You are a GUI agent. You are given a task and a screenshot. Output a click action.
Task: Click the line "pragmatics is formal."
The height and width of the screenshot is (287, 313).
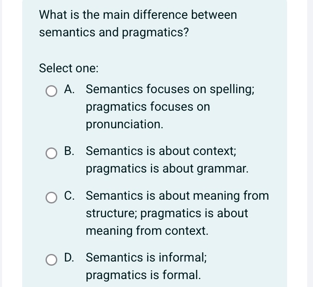pos(143,275)
